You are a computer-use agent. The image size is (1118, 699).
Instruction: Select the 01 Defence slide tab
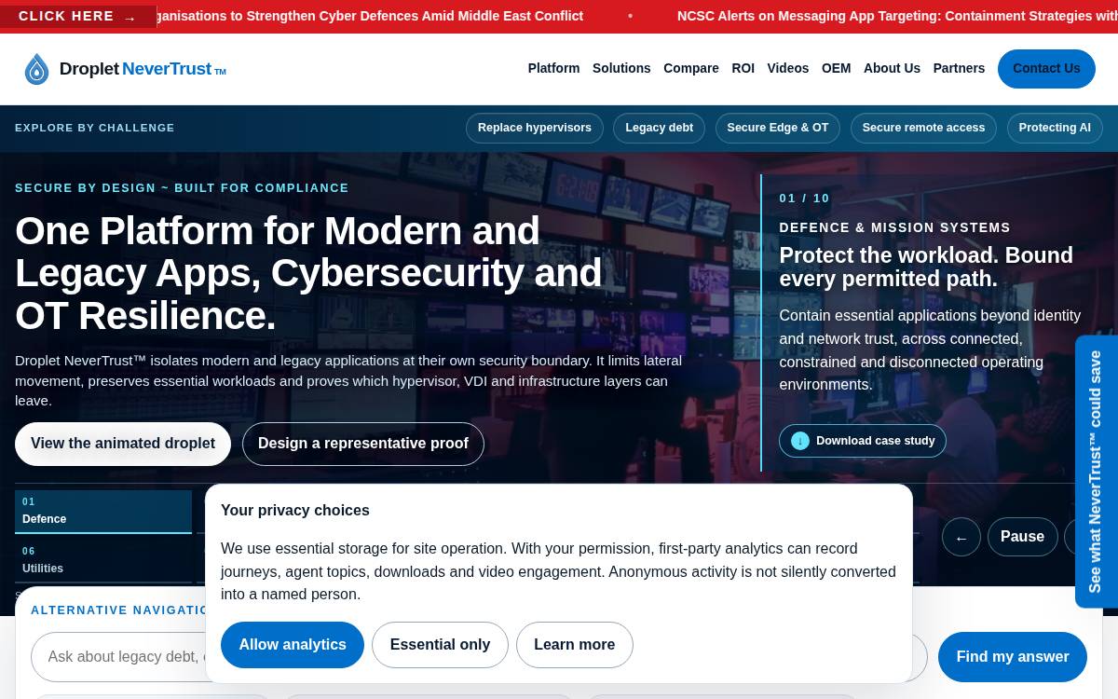pyautogui.click(x=103, y=512)
